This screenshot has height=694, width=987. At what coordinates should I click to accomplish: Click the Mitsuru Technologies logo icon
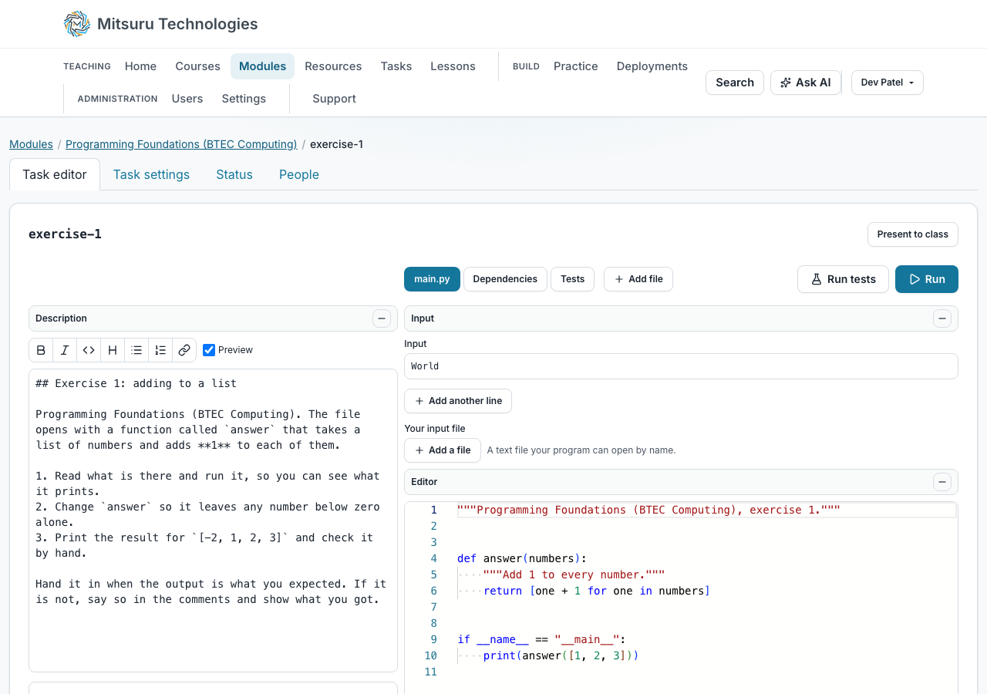coord(77,24)
